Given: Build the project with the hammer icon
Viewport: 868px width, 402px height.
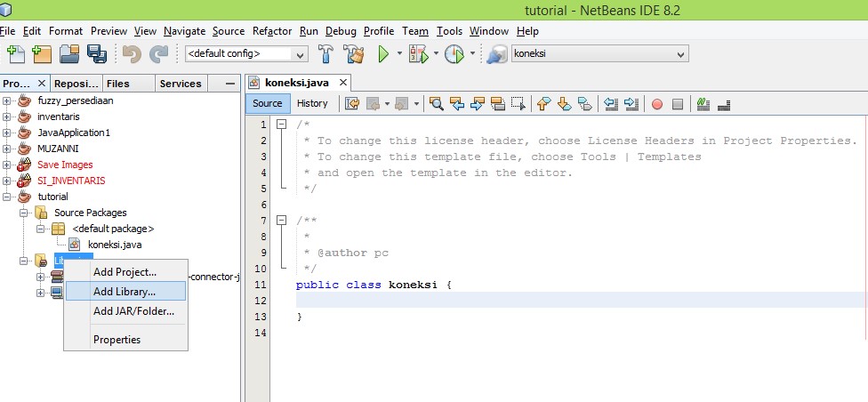Looking at the screenshot, I should pyautogui.click(x=325, y=54).
